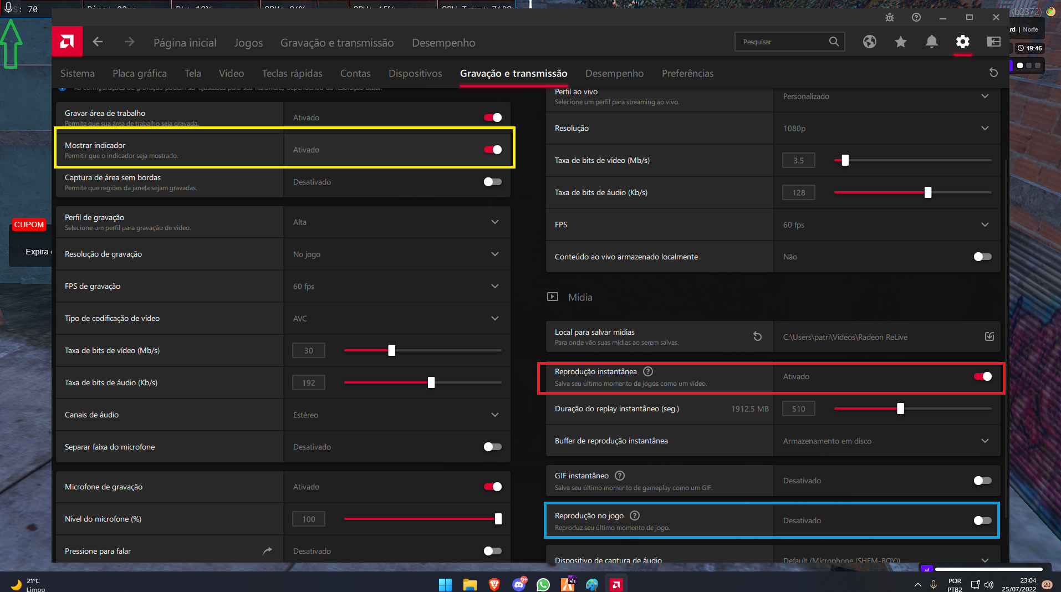Reset the media save location icon
The width and height of the screenshot is (1061, 592).
tap(757, 336)
